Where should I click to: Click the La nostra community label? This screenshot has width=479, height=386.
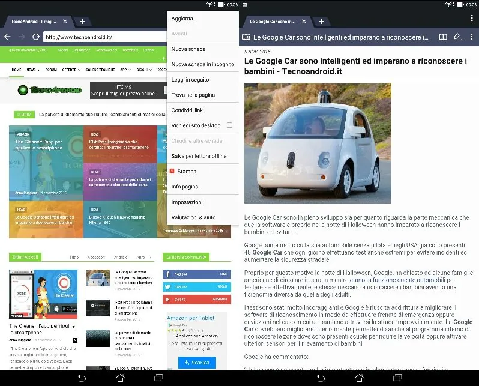point(186,258)
